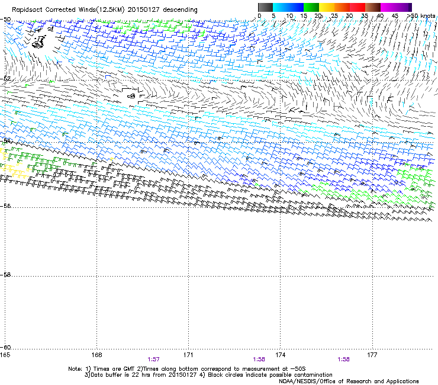Screen dimensions: 438x385
Task: Click the '174' longitude axis label
Action: click(x=280, y=355)
